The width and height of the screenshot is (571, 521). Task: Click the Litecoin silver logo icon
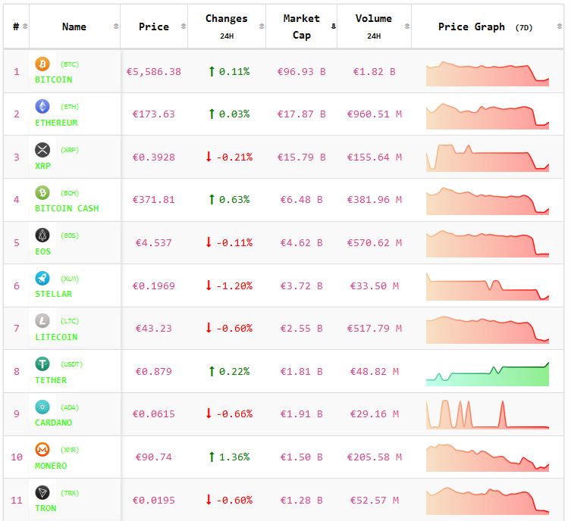click(42, 321)
